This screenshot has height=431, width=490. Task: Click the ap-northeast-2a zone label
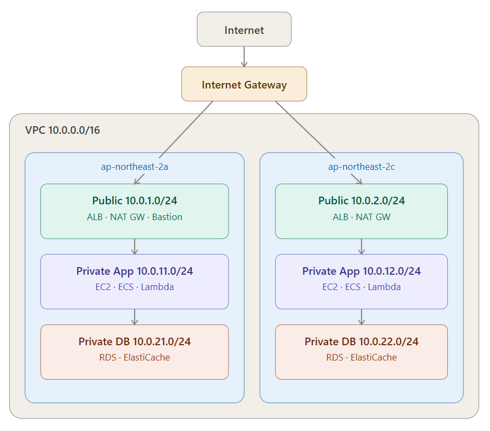135,167
